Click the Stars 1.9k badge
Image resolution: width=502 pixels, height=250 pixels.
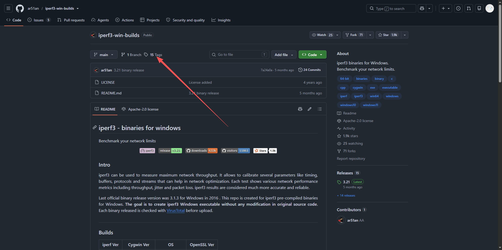click(x=265, y=151)
